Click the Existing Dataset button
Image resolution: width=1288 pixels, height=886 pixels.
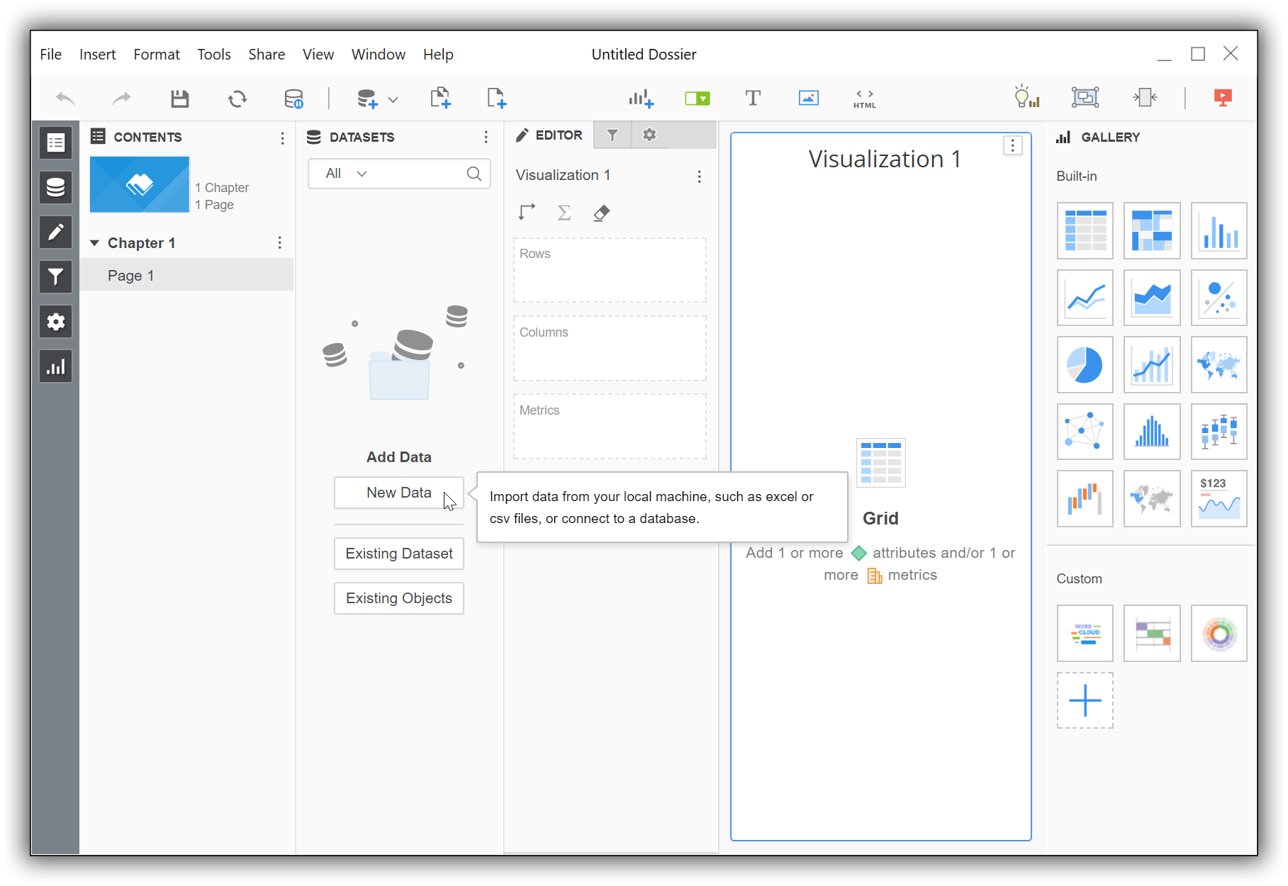(398, 554)
